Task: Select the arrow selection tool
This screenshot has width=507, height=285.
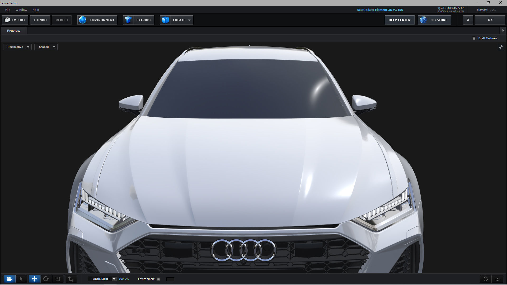Action: point(21,279)
